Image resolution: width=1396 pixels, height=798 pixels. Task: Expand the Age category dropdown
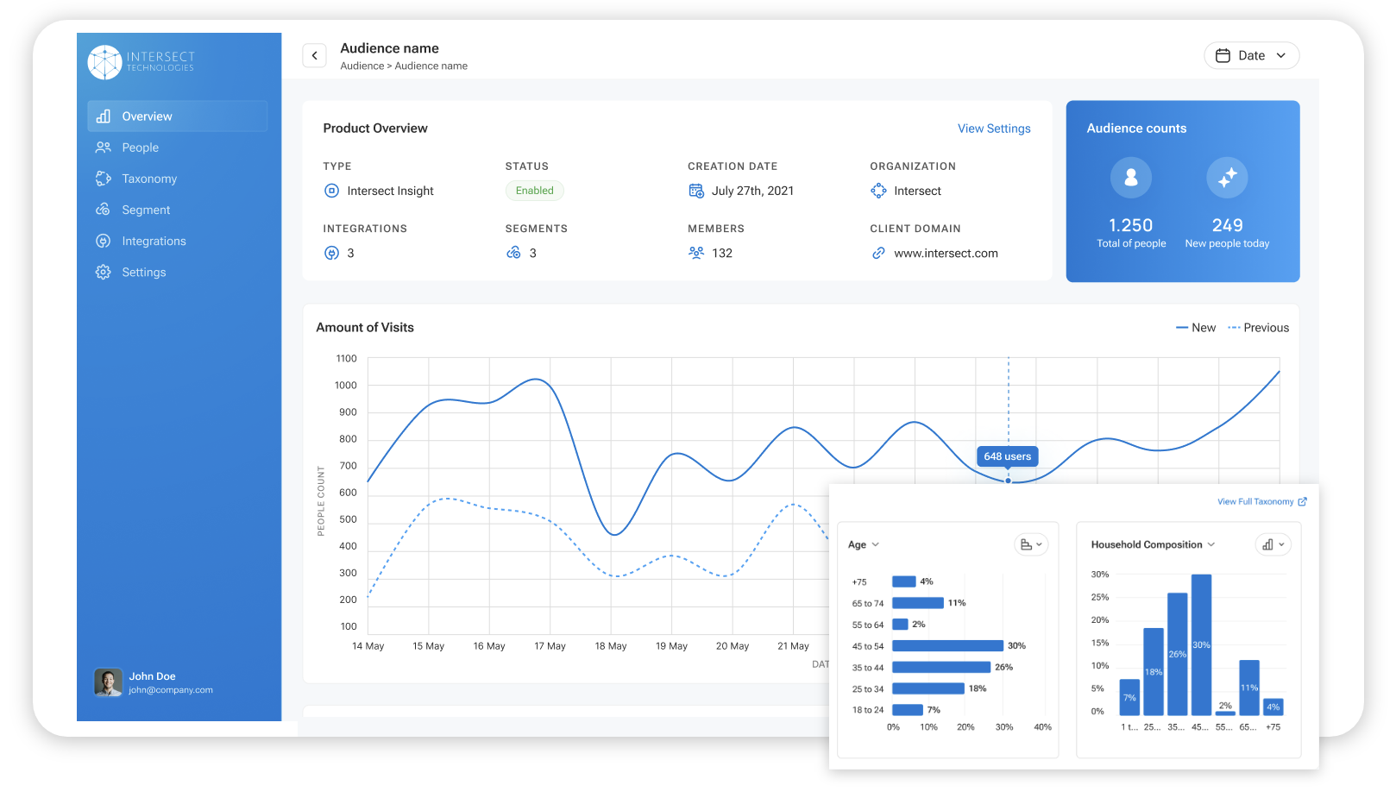coord(864,544)
